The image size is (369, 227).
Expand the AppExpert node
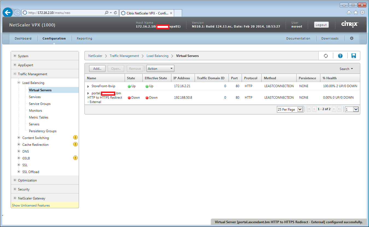15,65
